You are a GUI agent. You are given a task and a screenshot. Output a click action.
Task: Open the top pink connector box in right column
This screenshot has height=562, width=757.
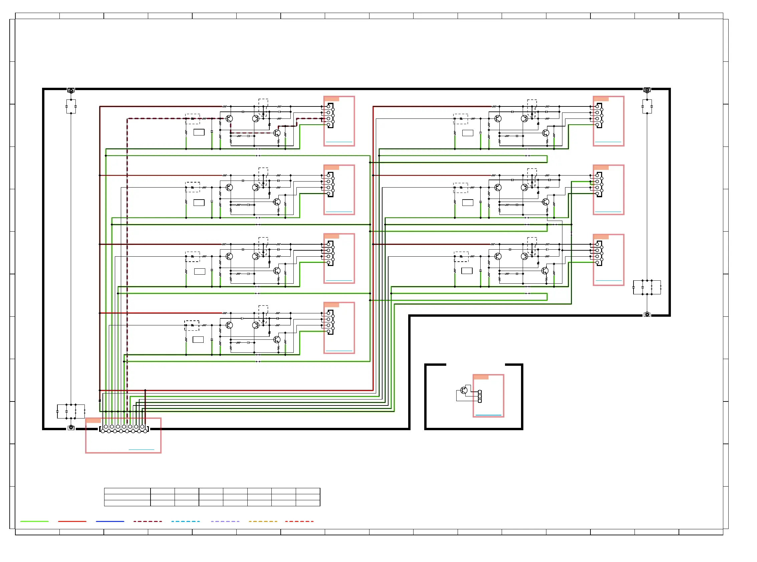608,121
